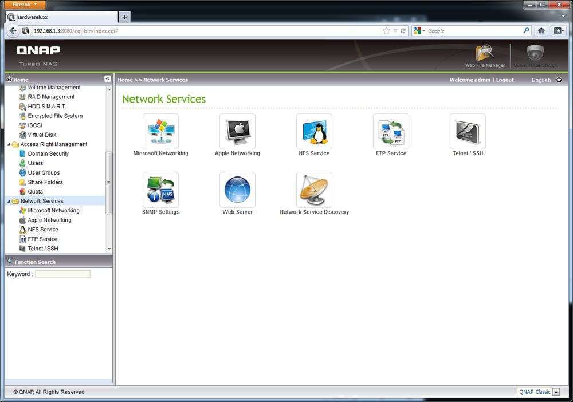Collapse the Network Services folder arrow
The height and width of the screenshot is (402, 573).
click(x=9, y=202)
